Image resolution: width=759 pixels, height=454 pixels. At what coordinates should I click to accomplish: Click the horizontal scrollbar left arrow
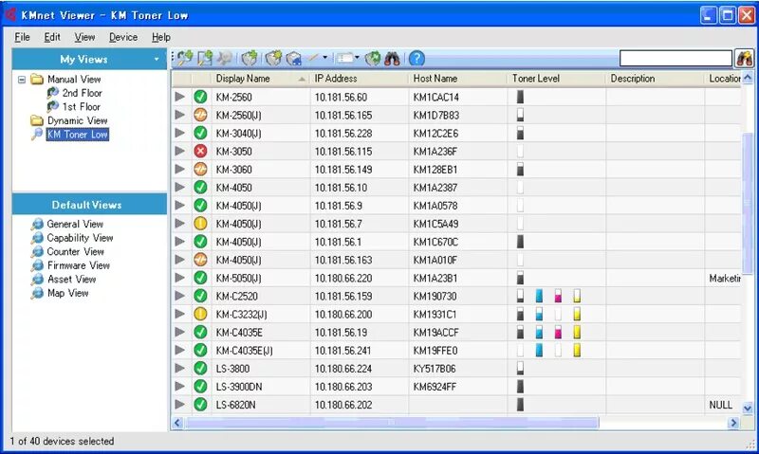tap(177, 423)
